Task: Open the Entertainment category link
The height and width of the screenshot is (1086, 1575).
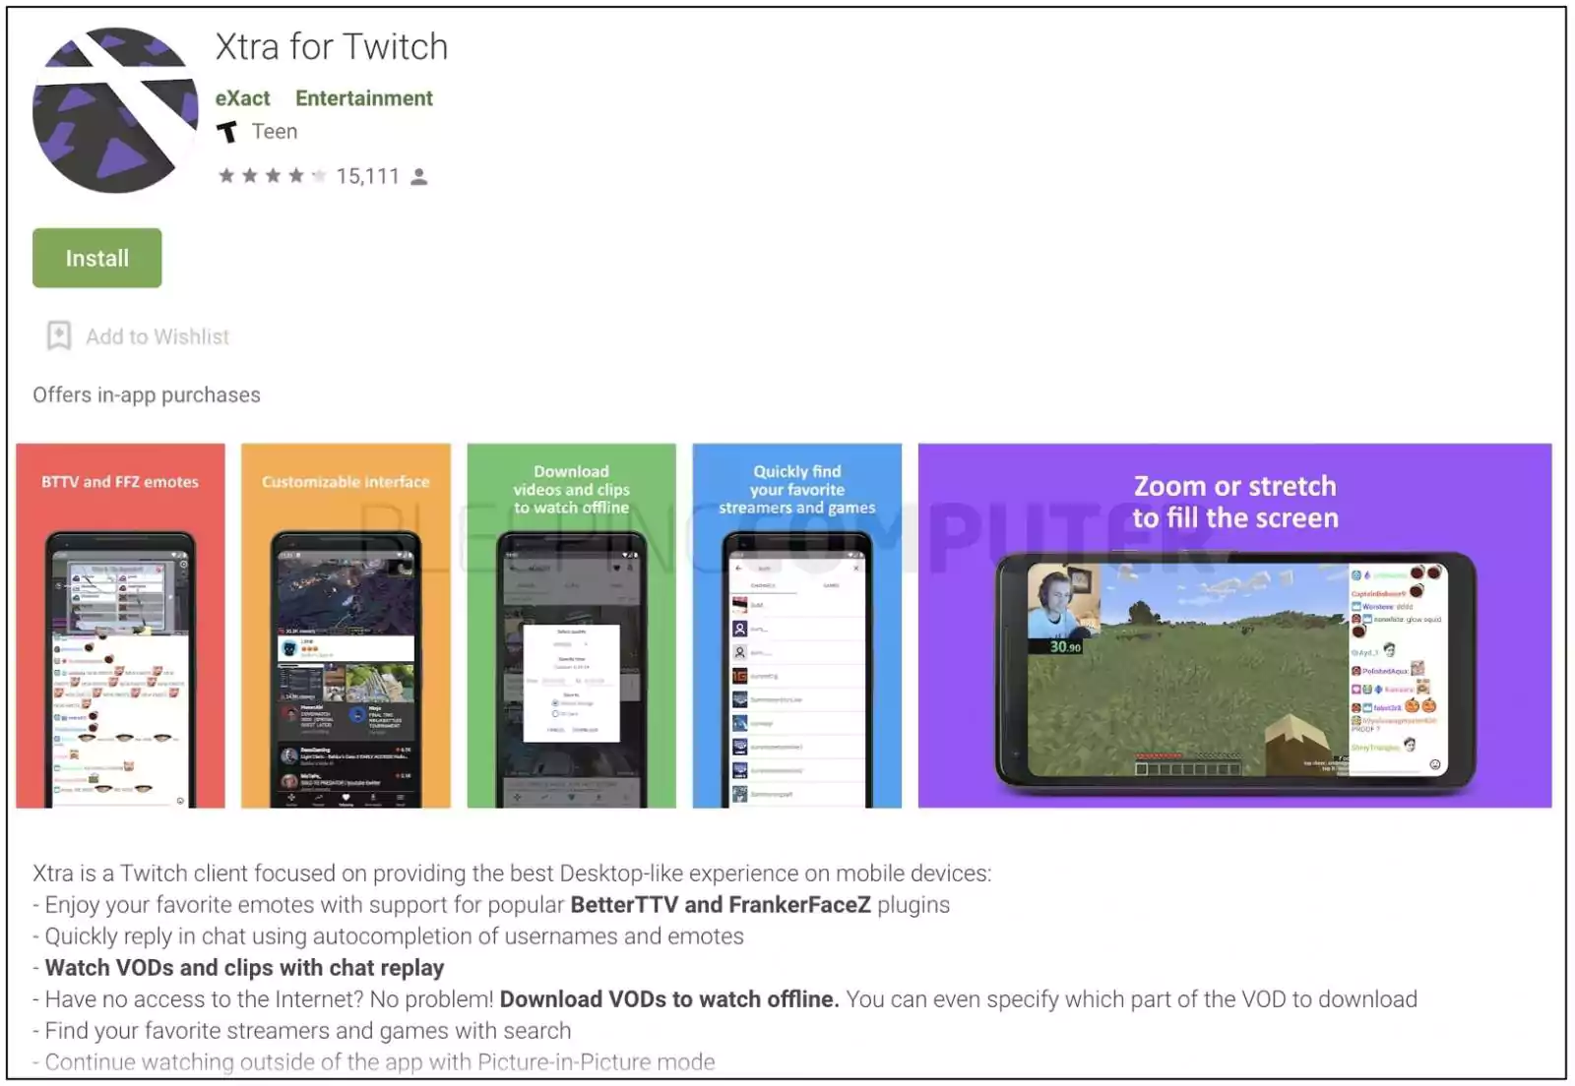Action: [363, 98]
